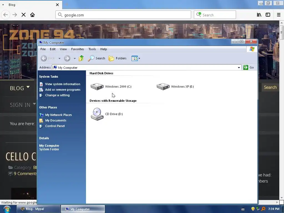Select the Blog browser tab
284x213 pixels.
(31, 5)
